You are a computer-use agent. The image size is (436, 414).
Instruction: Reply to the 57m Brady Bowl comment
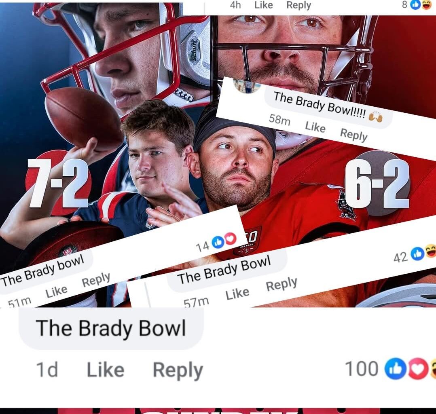click(281, 285)
